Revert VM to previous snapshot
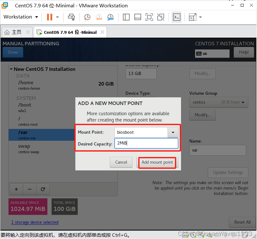Image resolution: width=257 pixels, height=239 pixels. pyautogui.click(x=99, y=17)
